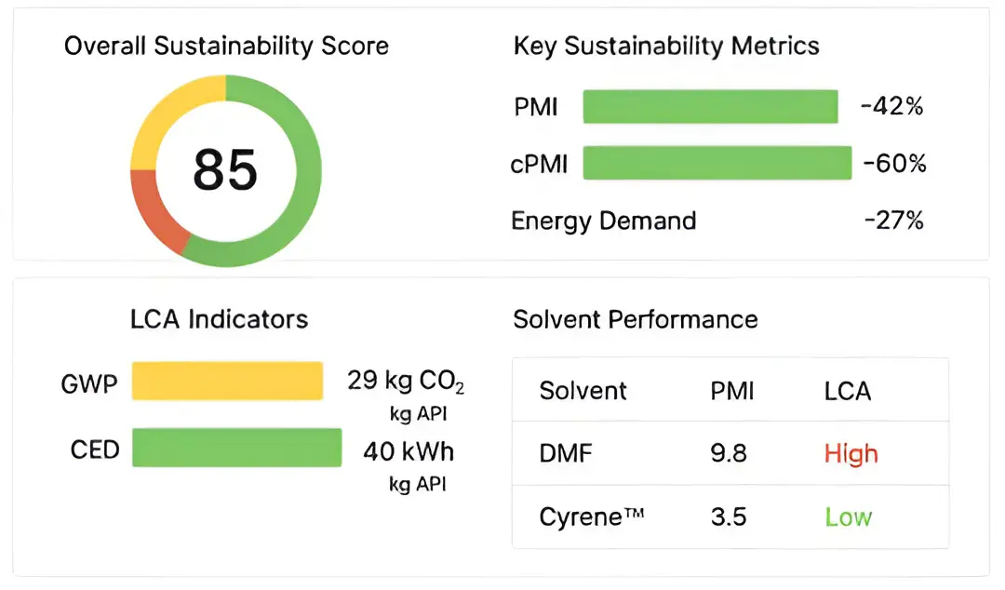Click the Energy Demand label
Screen dimensions: 1005x590
(603, 221)
